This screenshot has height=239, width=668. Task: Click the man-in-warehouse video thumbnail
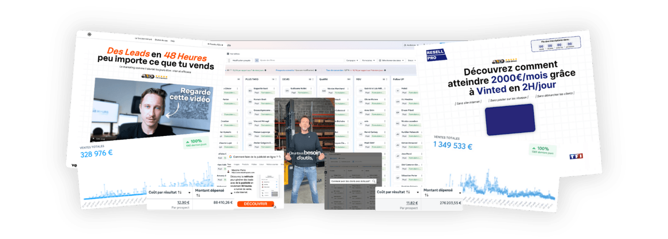point(304,150)
